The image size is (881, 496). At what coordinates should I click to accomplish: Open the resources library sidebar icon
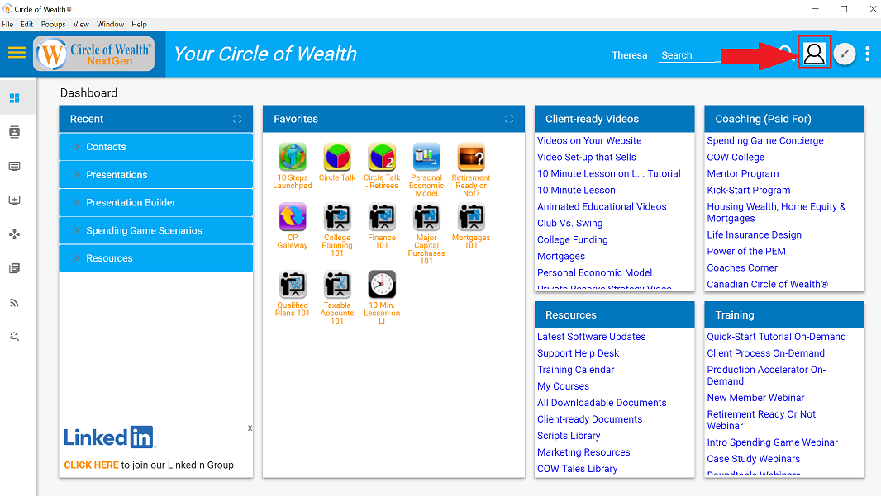[x=15, y=268]
